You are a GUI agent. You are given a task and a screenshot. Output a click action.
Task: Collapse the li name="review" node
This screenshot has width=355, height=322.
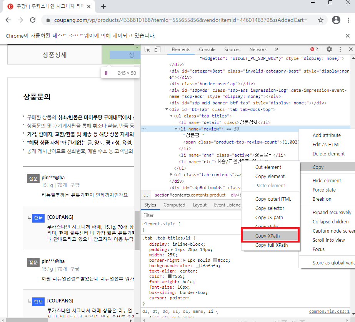(x=176, y=129)
